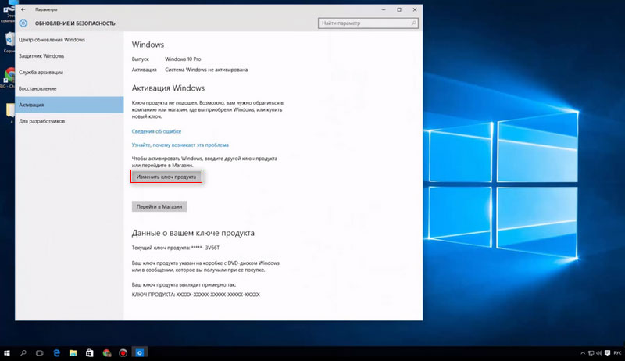Click the settings gear icon beside ОБНОВЛЕНИЕ И БЕЗОПАСНОСТЬ

pos(23,23)
